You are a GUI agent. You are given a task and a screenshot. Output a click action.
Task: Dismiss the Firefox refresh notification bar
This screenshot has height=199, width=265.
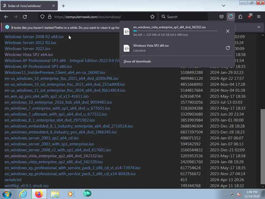click(x=259, y=27)
